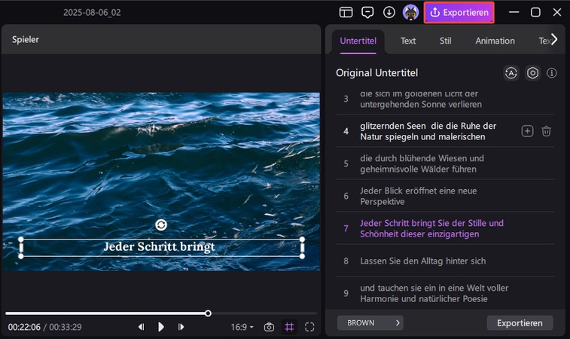Toggle the grid guide overlay
This screenshot has width=570, height=339.
click(x=289, y=327)
